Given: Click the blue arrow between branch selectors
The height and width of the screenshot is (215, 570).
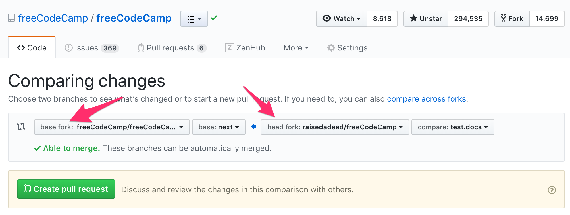Looking at the screenshot, I should [x=253, y=127].
